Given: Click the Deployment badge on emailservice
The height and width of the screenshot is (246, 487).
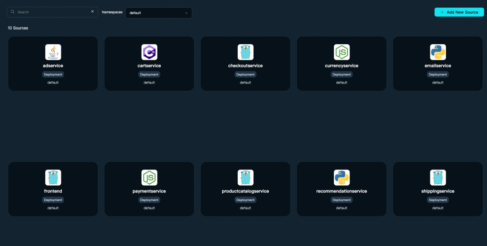Looking at the screenshot, I should pyautogui.click(x=438, y=75).
